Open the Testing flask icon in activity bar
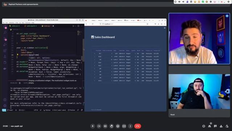This screenshot has height=131, width=232. 5,57
